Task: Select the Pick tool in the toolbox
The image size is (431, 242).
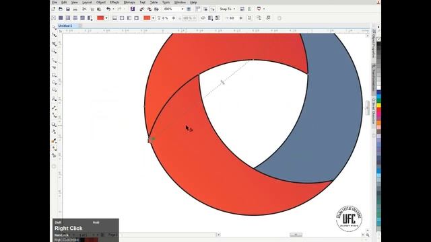Action: pyautogui.click(x=54, y=27)
